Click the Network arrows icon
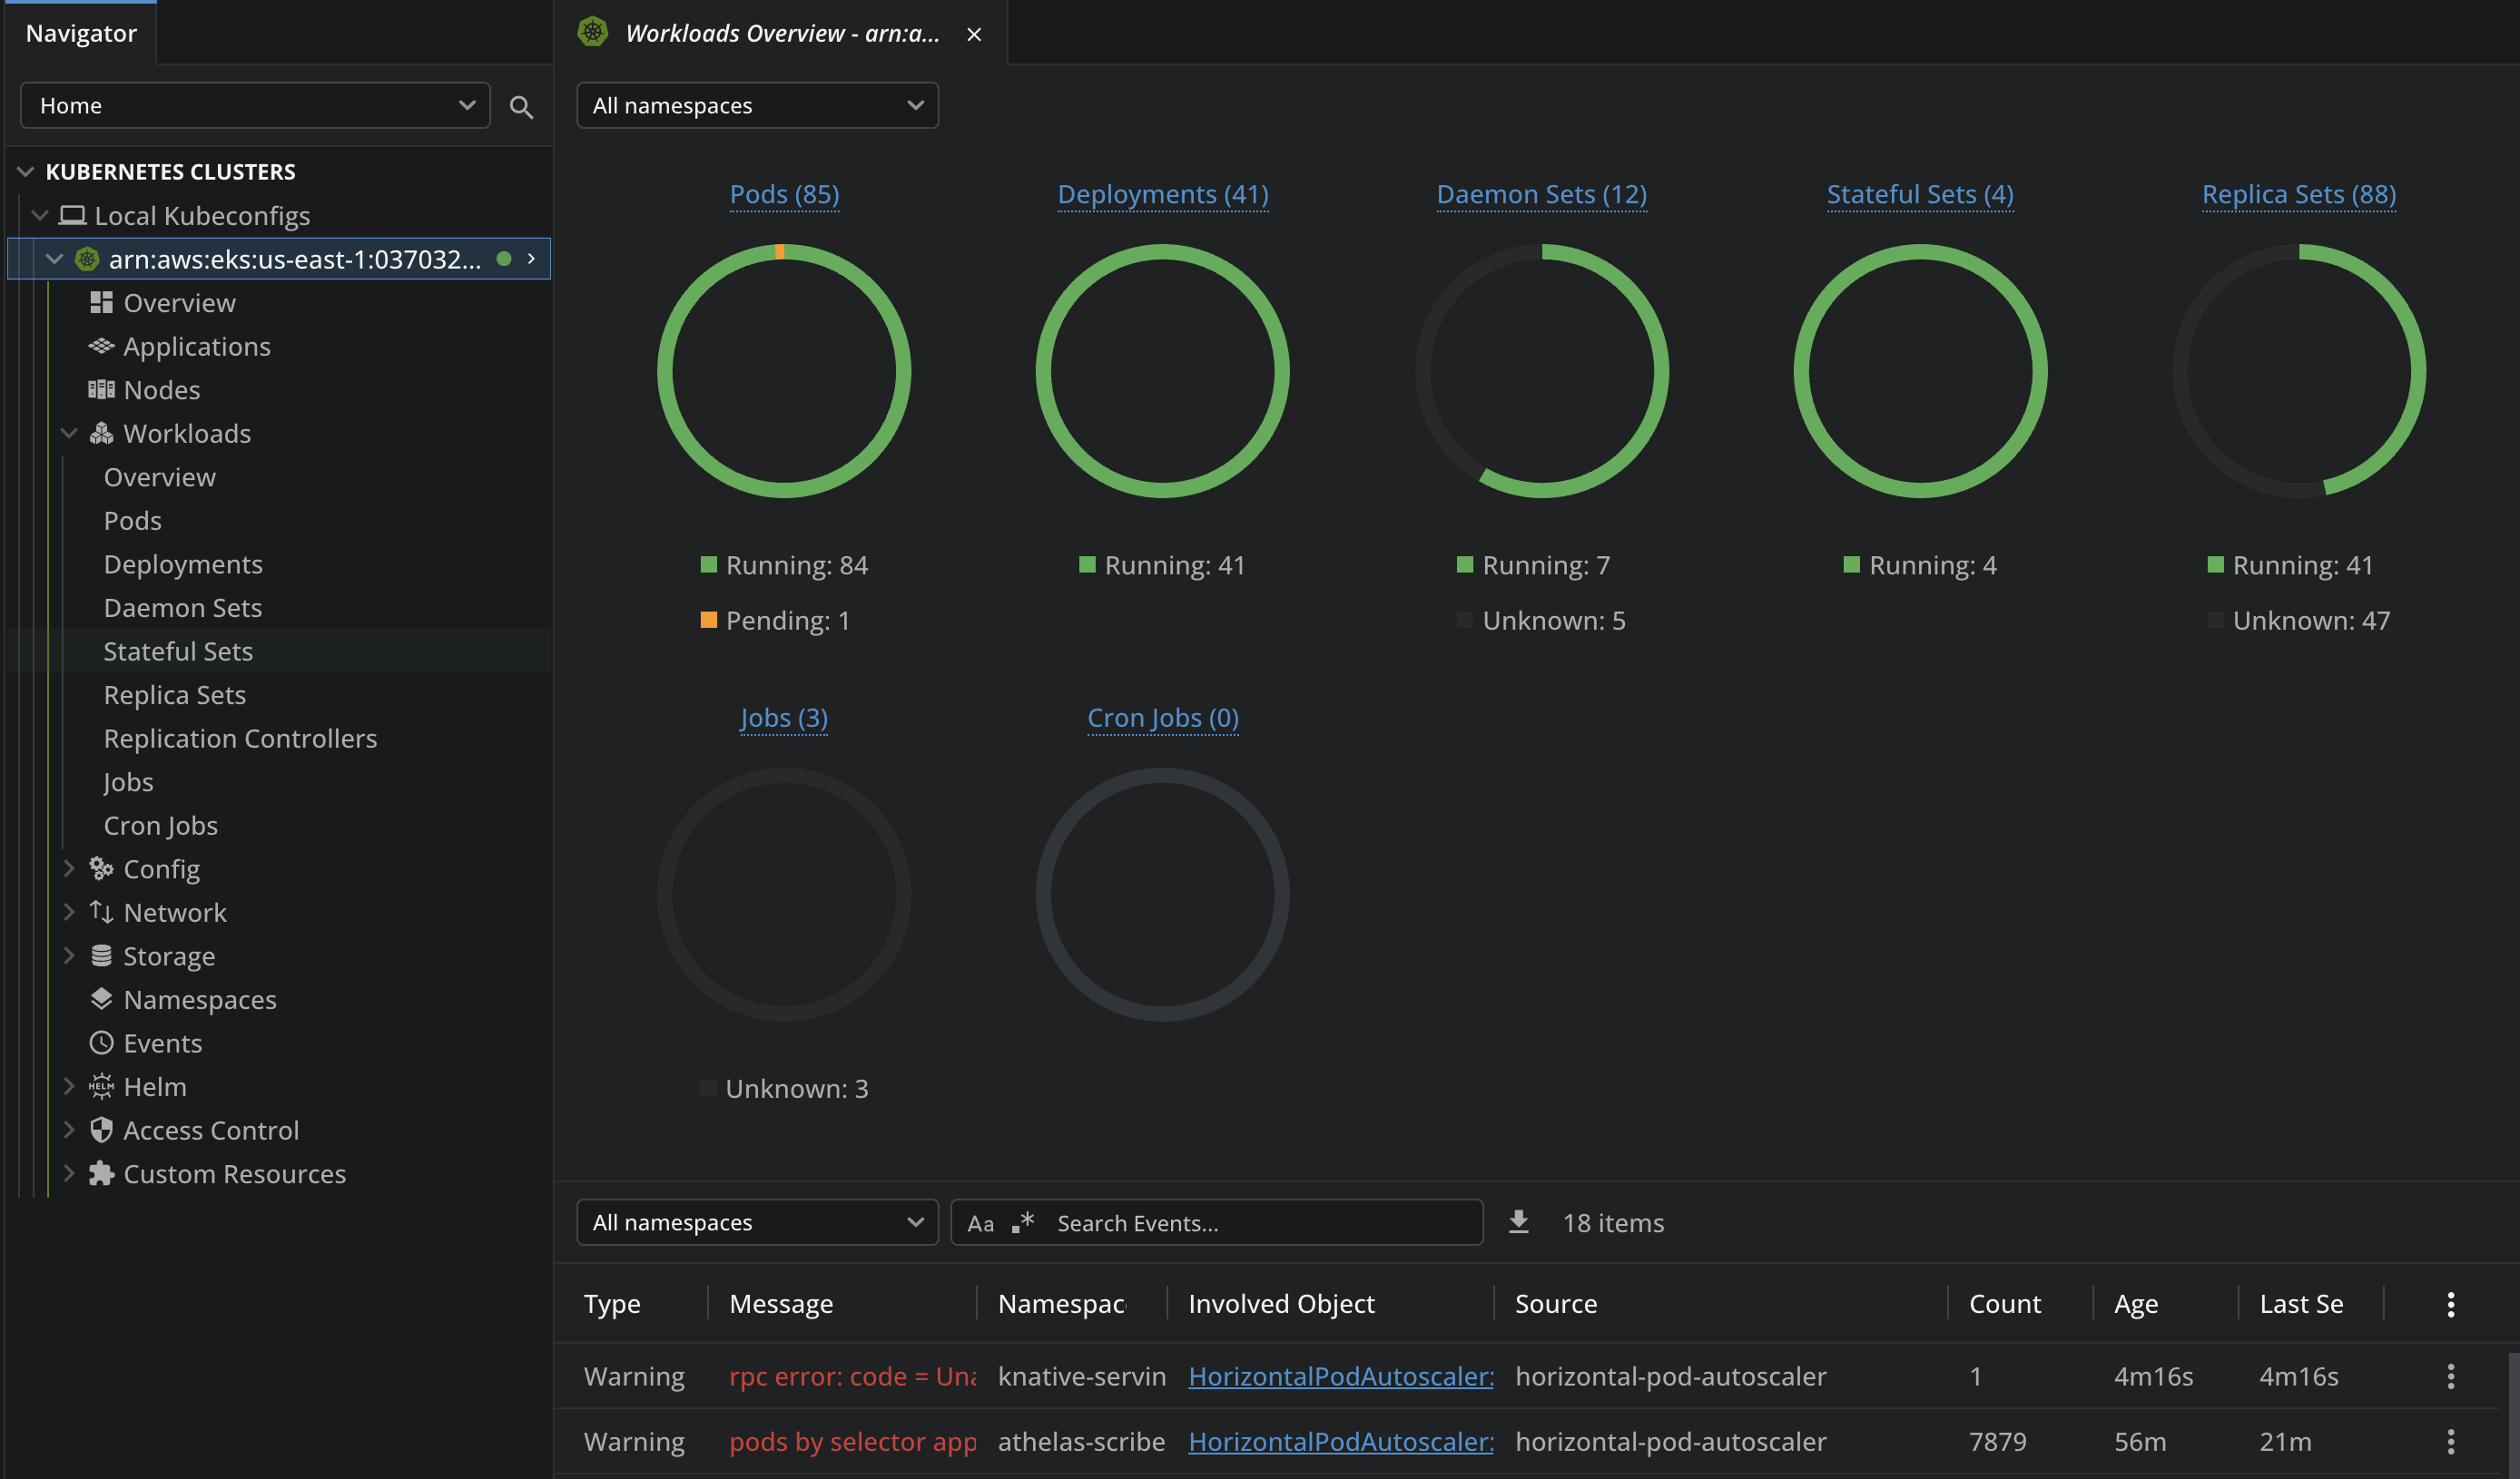This screenshot has height=1479, width=2520. pyautogui.click(x=101, y=913)
